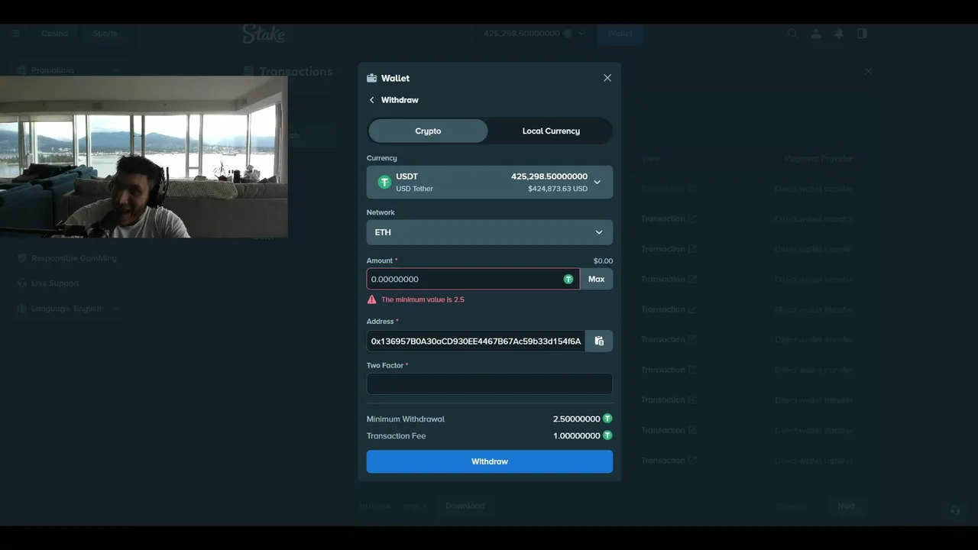Click the paste icon beside Address
Viewport: 978px width, 550px height.
[599, 341]
